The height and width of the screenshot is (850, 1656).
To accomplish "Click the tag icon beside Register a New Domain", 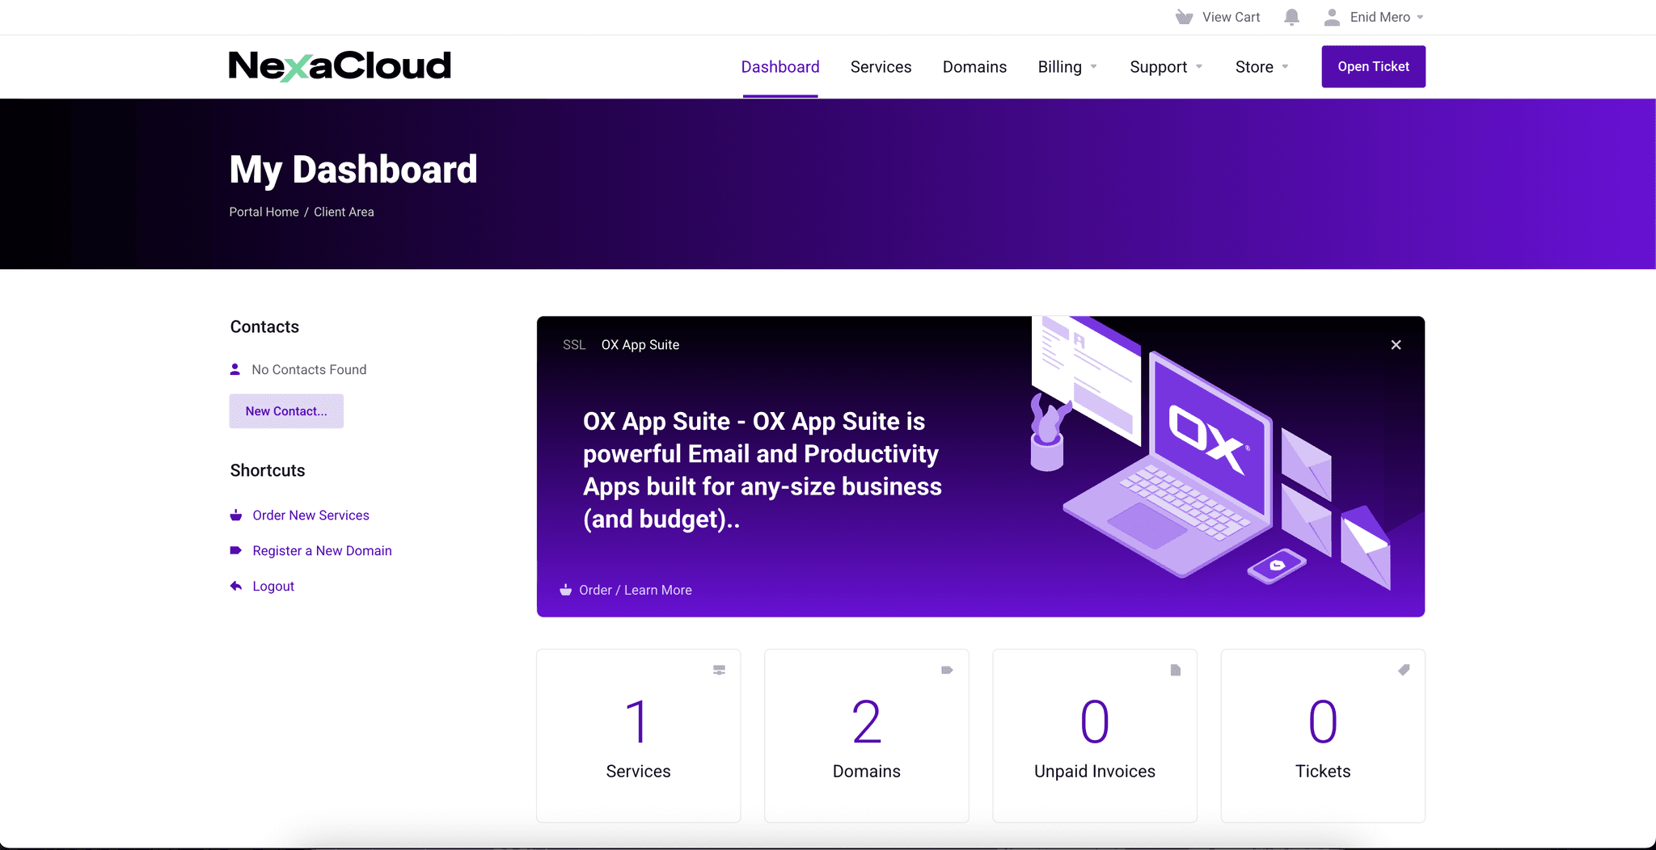I will (236, 551).
